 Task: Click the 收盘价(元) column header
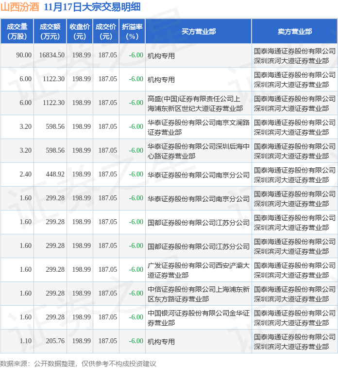point(80,32)
